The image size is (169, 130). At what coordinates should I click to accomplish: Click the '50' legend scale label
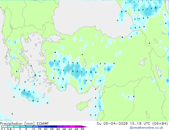[82, 129]
